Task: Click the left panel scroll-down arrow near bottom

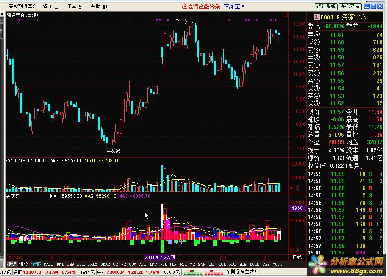Action: click(2, 256)
